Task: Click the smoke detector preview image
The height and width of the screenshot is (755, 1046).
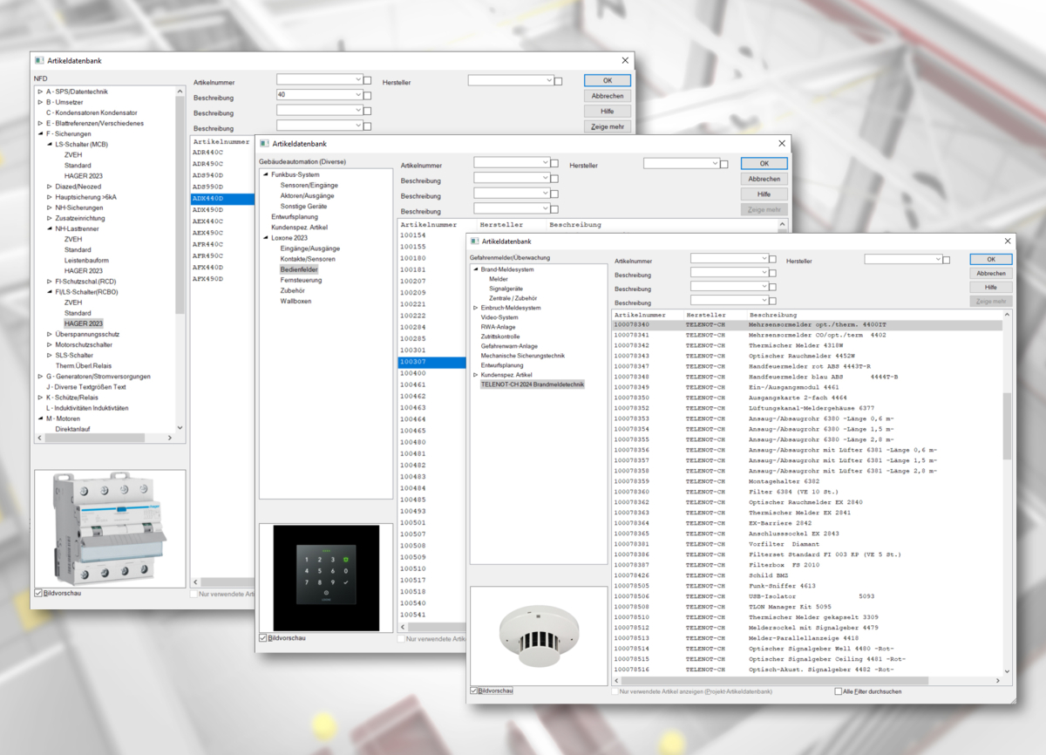Action: [x=538, y=636]
